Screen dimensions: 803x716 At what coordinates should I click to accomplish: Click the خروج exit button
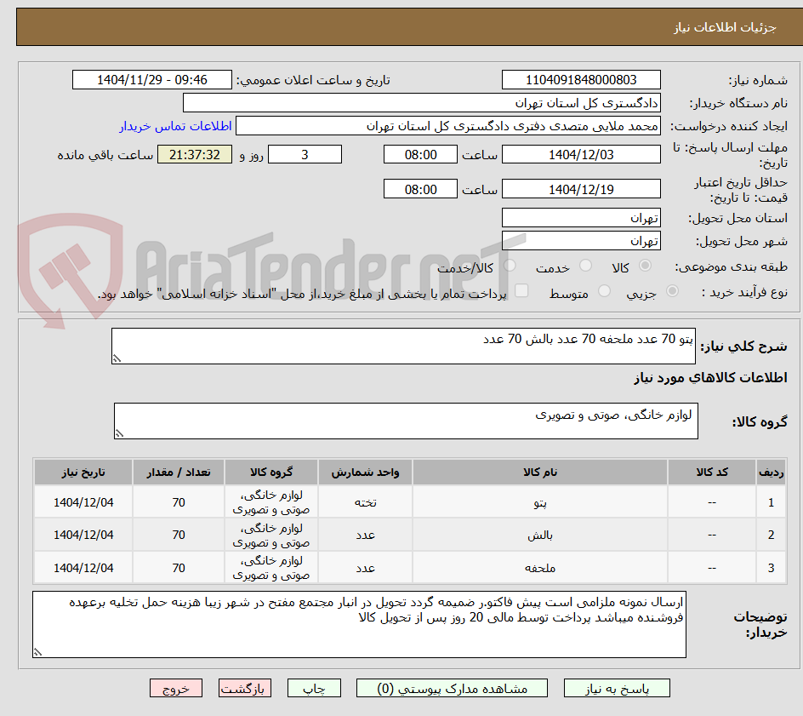[175, 688]
